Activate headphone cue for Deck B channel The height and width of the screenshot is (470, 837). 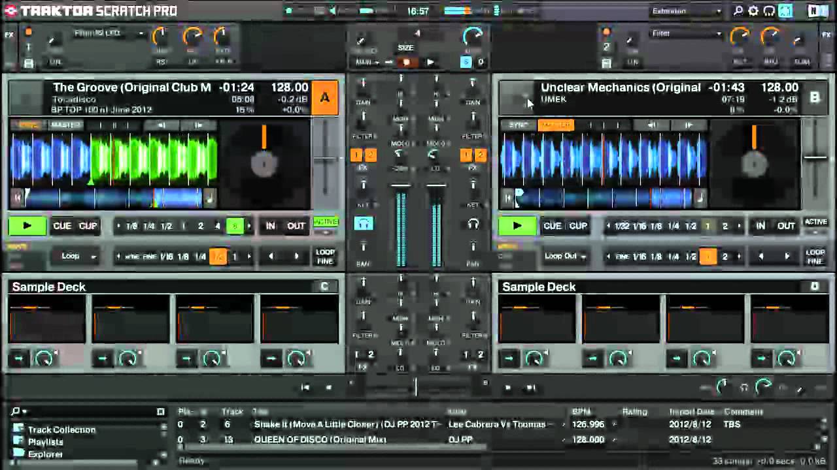click(473, 224)
